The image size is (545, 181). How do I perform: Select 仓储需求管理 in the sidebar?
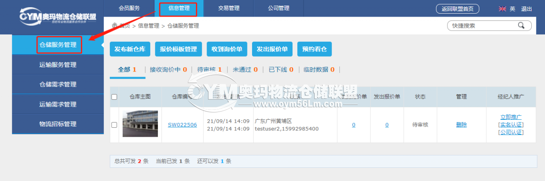(x=58, y=84)
